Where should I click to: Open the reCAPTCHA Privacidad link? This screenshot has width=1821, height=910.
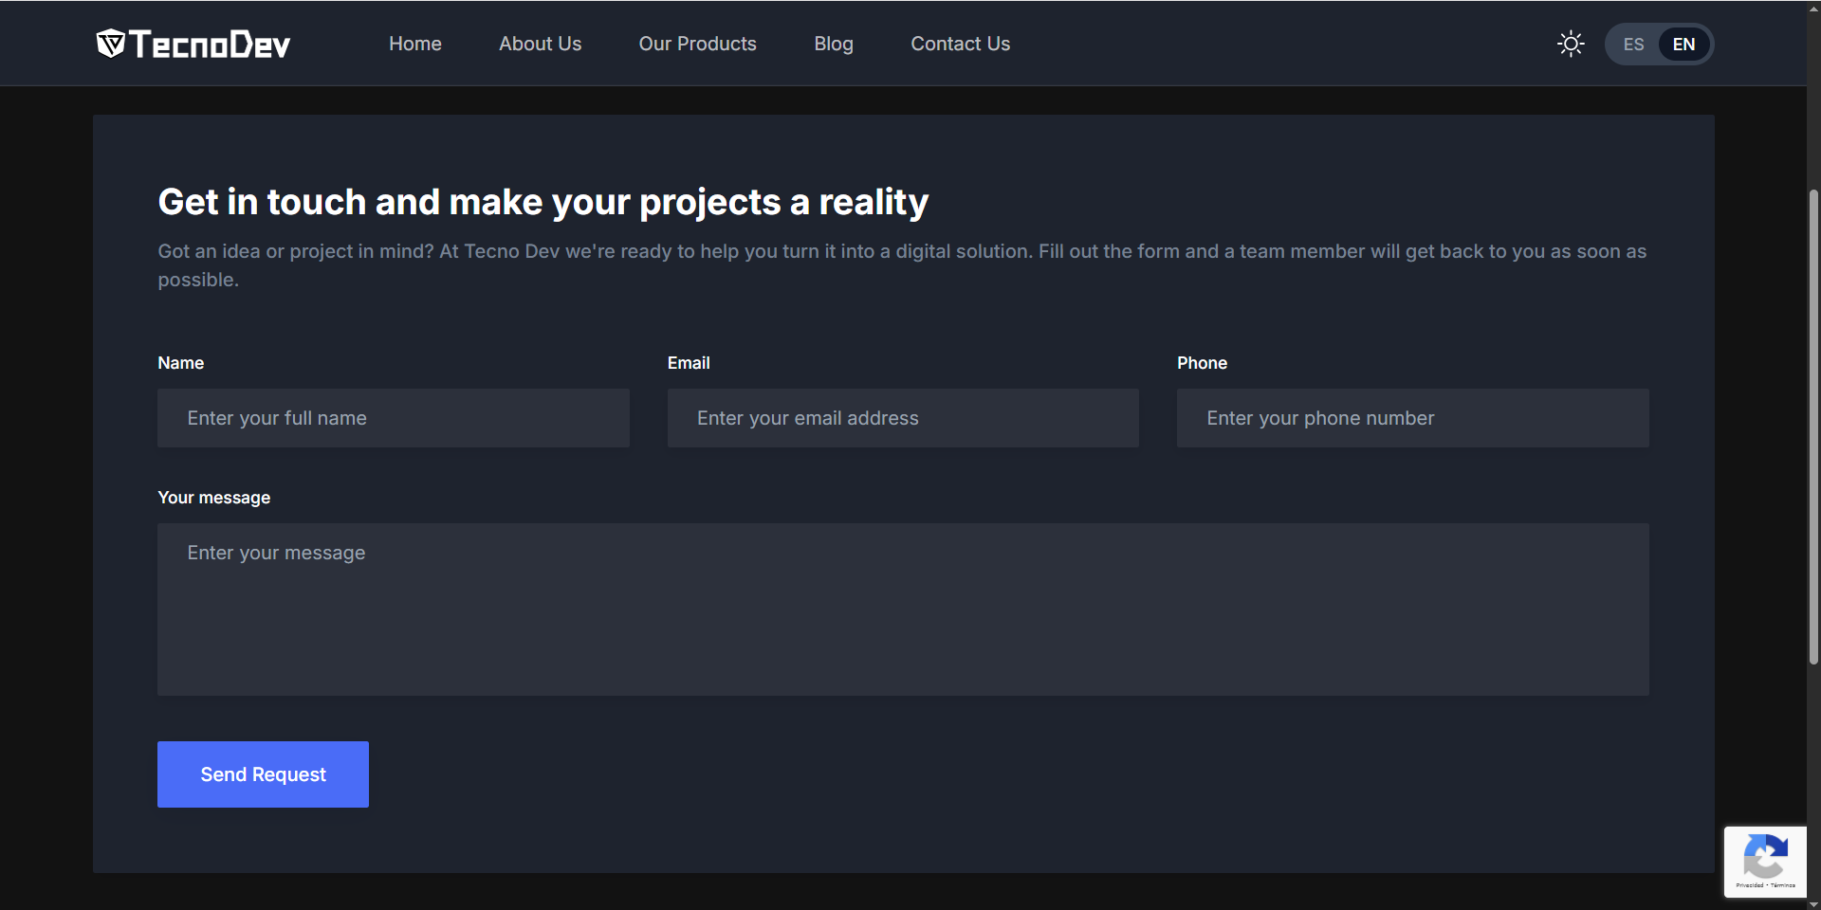point(1749,885)
